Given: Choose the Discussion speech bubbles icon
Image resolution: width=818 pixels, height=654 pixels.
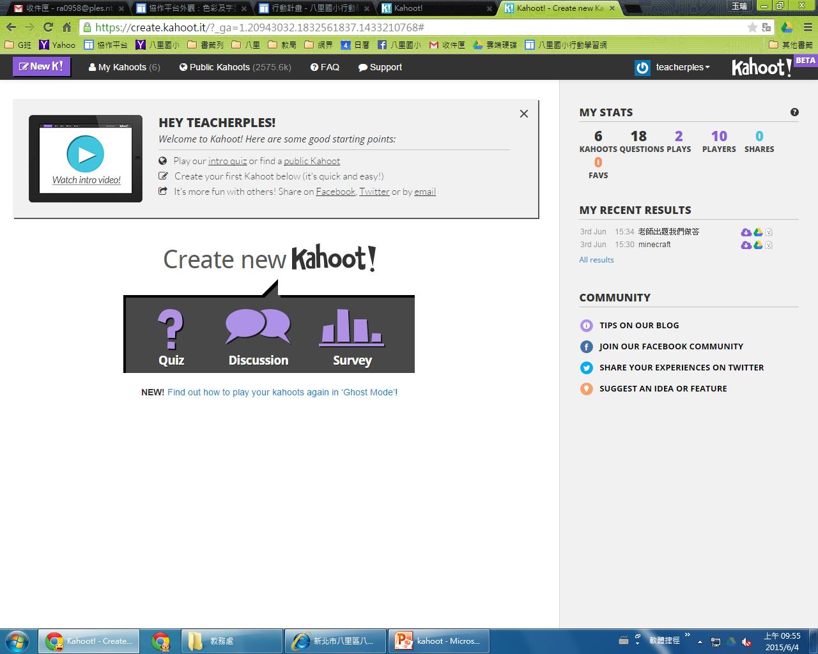Looking at the screenshot, I should pyautogui.click(x=258, y=327).
